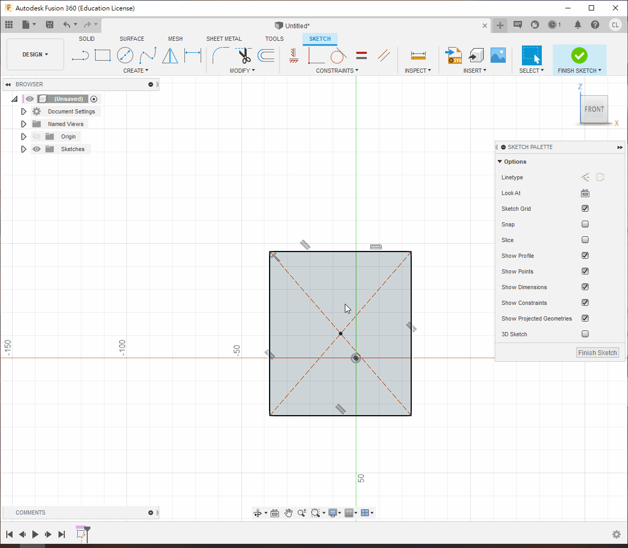Select the 2-Point Rectangle sketch tool
628x548 pixels.
(102, 55)
